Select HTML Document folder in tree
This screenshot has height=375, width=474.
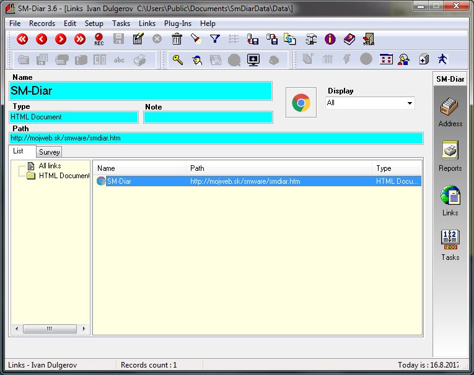(x=64, y=175)
